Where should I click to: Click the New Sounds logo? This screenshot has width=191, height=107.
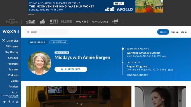click(100, 22)
